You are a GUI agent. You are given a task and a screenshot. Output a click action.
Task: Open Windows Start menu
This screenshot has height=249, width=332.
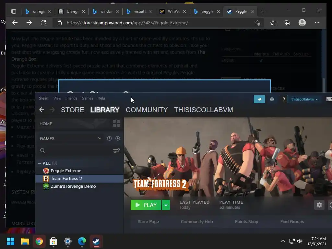click(x=10, y=241)
